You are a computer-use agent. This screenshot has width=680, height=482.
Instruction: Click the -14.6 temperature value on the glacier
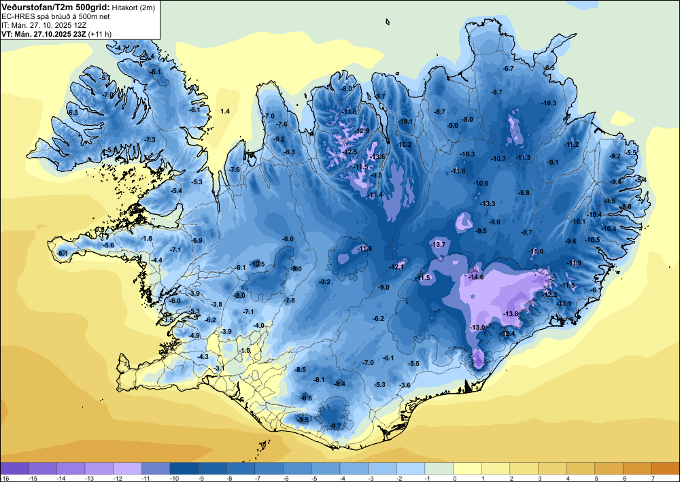pyautogui.click(x=476, y=277)
